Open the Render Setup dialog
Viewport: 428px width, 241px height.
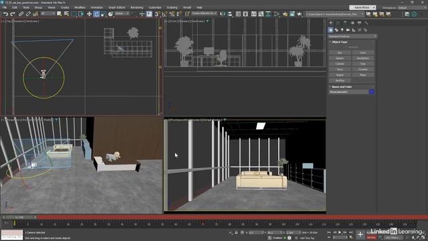point(285,14)
